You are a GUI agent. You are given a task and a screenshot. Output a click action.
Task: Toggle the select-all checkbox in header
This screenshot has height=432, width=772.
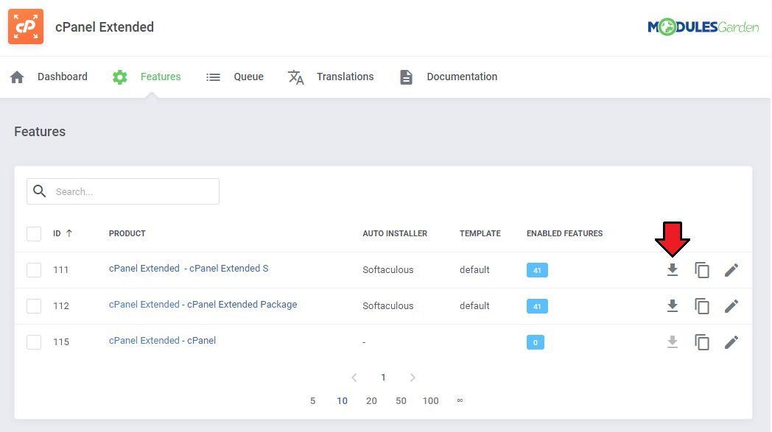pyautogui.click(x=34, y=234)
